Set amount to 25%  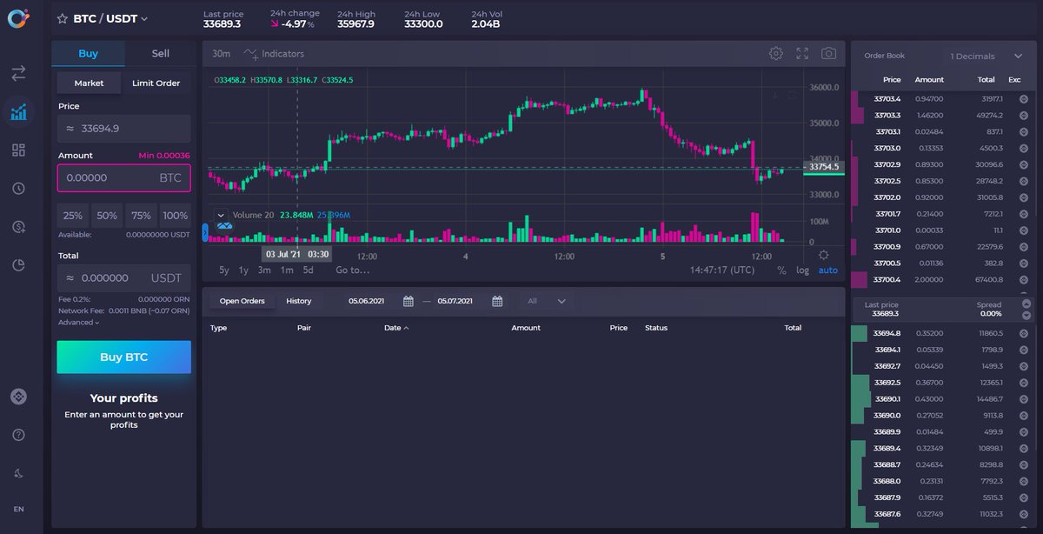pos(73,216)
